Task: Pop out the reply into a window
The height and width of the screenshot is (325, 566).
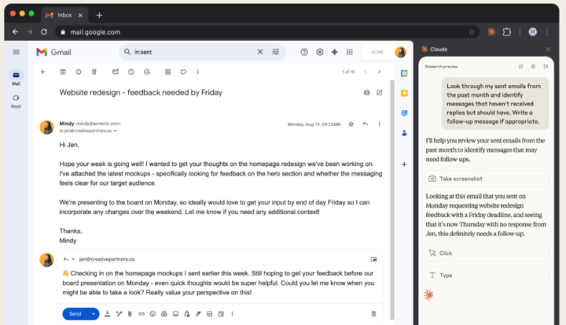Action: click(373, 259)
